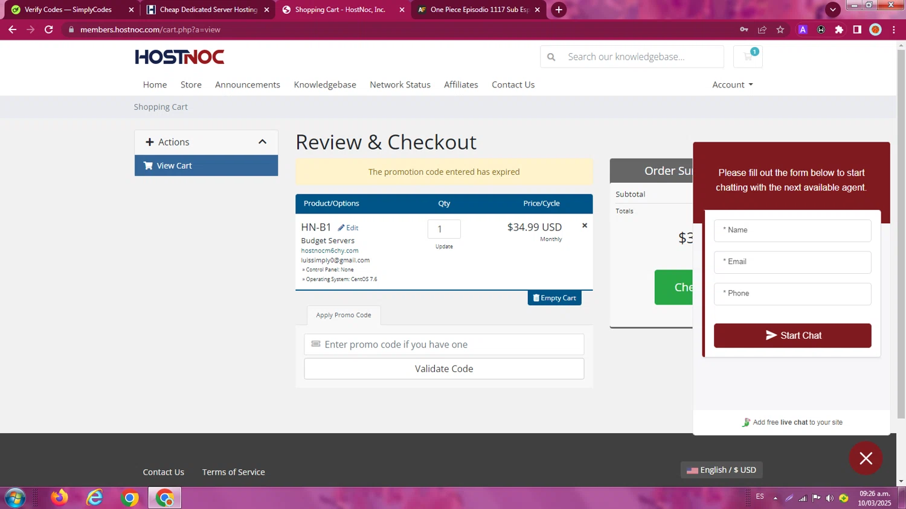Screen dimensions: 906x509
Task: Open the Announcements menu item
Action: (248, 85)
